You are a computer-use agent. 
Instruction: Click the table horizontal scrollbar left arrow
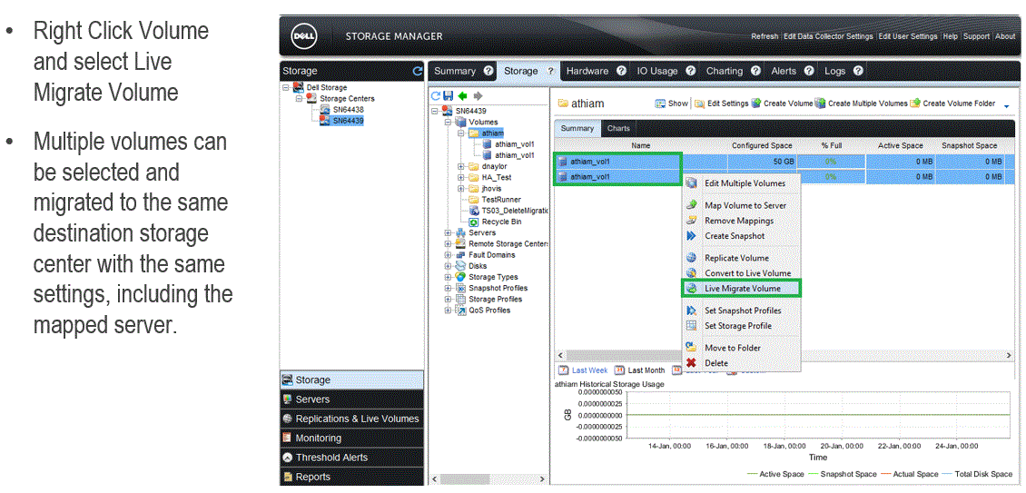560,355
